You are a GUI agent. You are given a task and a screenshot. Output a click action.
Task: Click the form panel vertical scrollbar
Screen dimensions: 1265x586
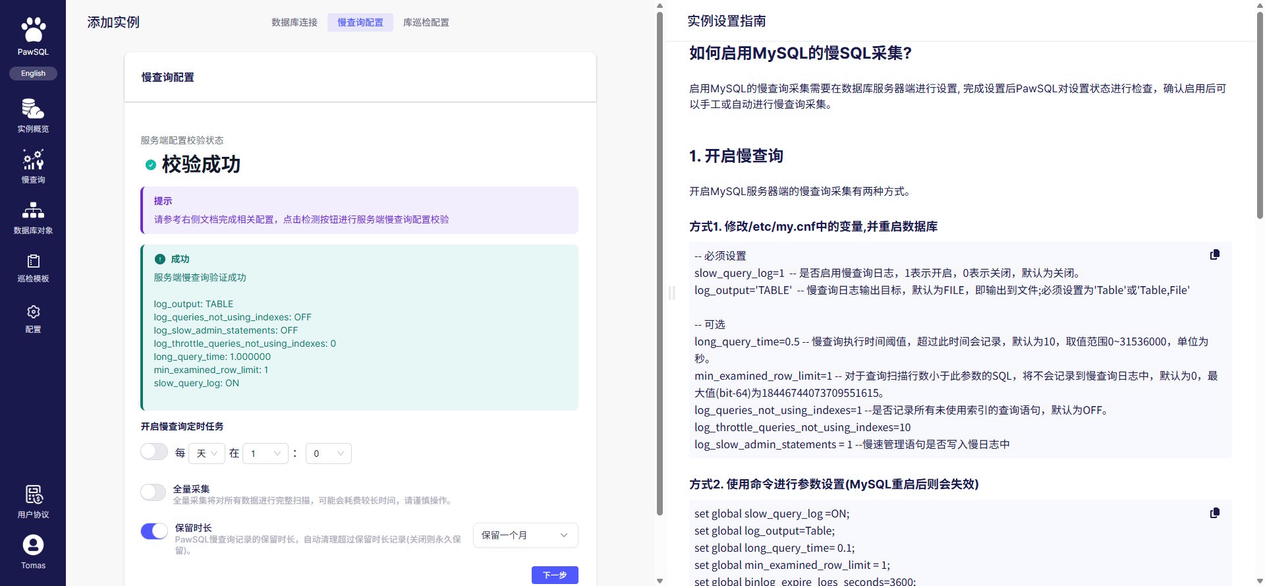pyautogui.click(x=660, y=264)
